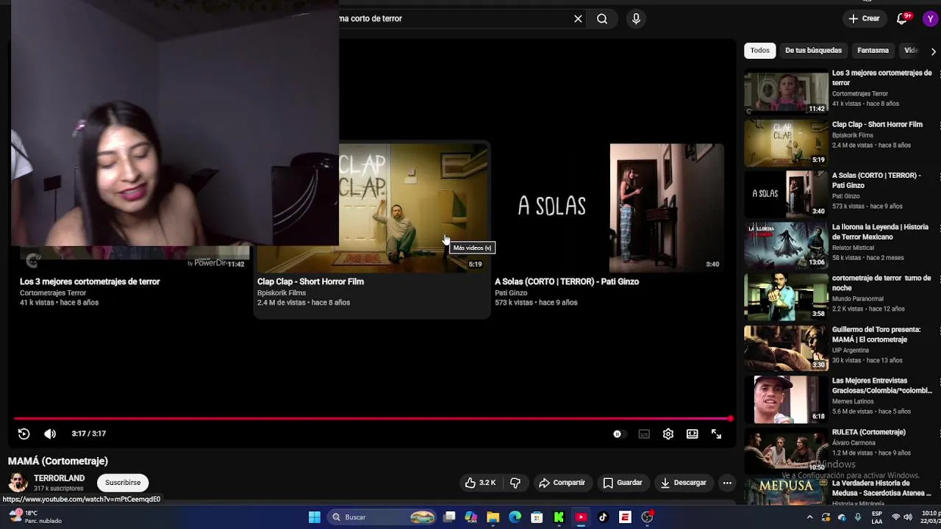
Task: Enter full screen mode
Action: point(717,434)
